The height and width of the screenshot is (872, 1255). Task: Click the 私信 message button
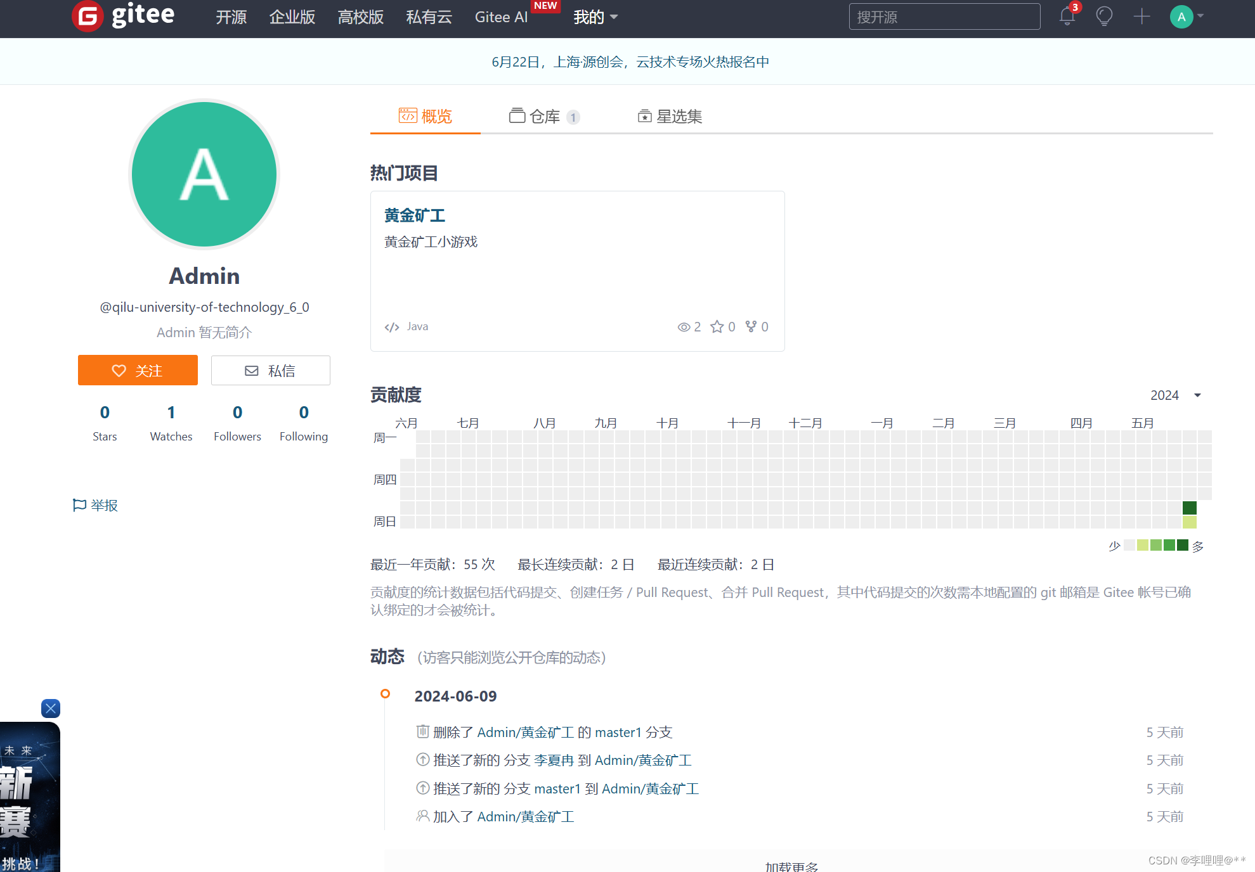tap(270, 370)
